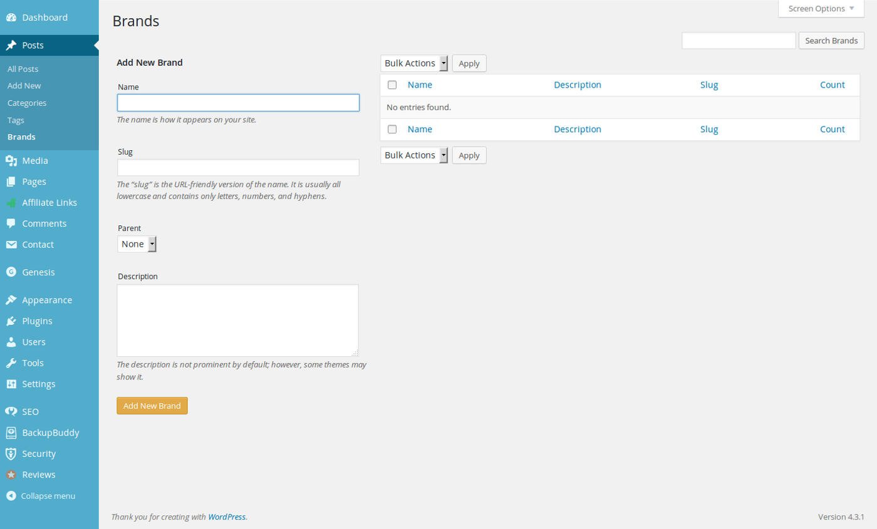Click the Search Brands button
The width and height of the screenshot is (877, 529).
click(x=831, y=41)
